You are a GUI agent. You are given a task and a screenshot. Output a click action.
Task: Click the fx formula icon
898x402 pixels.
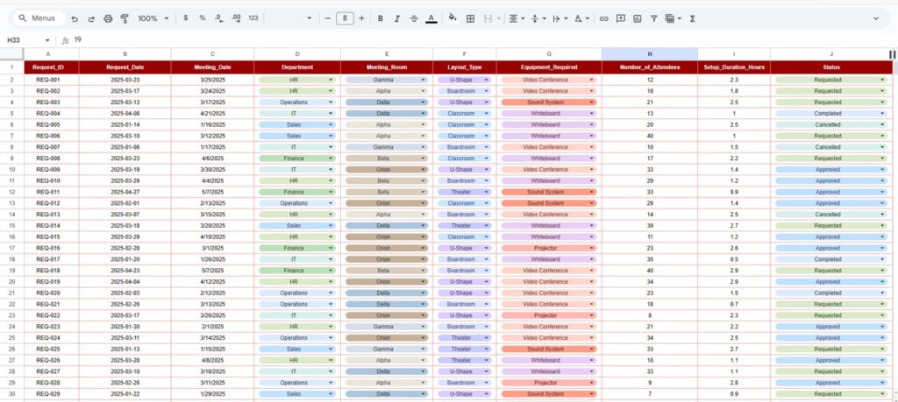(x=65, y=40)
